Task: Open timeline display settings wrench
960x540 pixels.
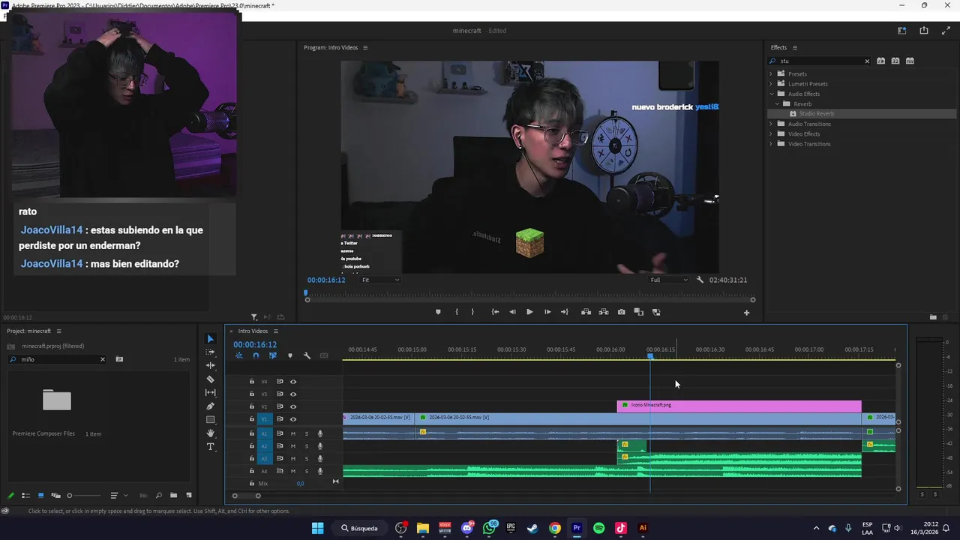Action: (307, 355)
